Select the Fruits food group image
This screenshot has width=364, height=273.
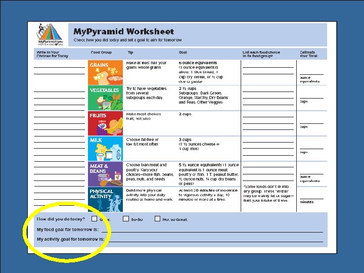click(x=105, y=123)
